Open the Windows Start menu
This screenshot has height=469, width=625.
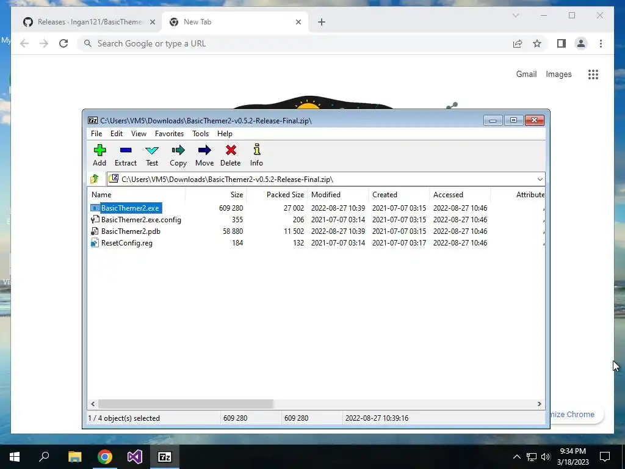(15, 457)
